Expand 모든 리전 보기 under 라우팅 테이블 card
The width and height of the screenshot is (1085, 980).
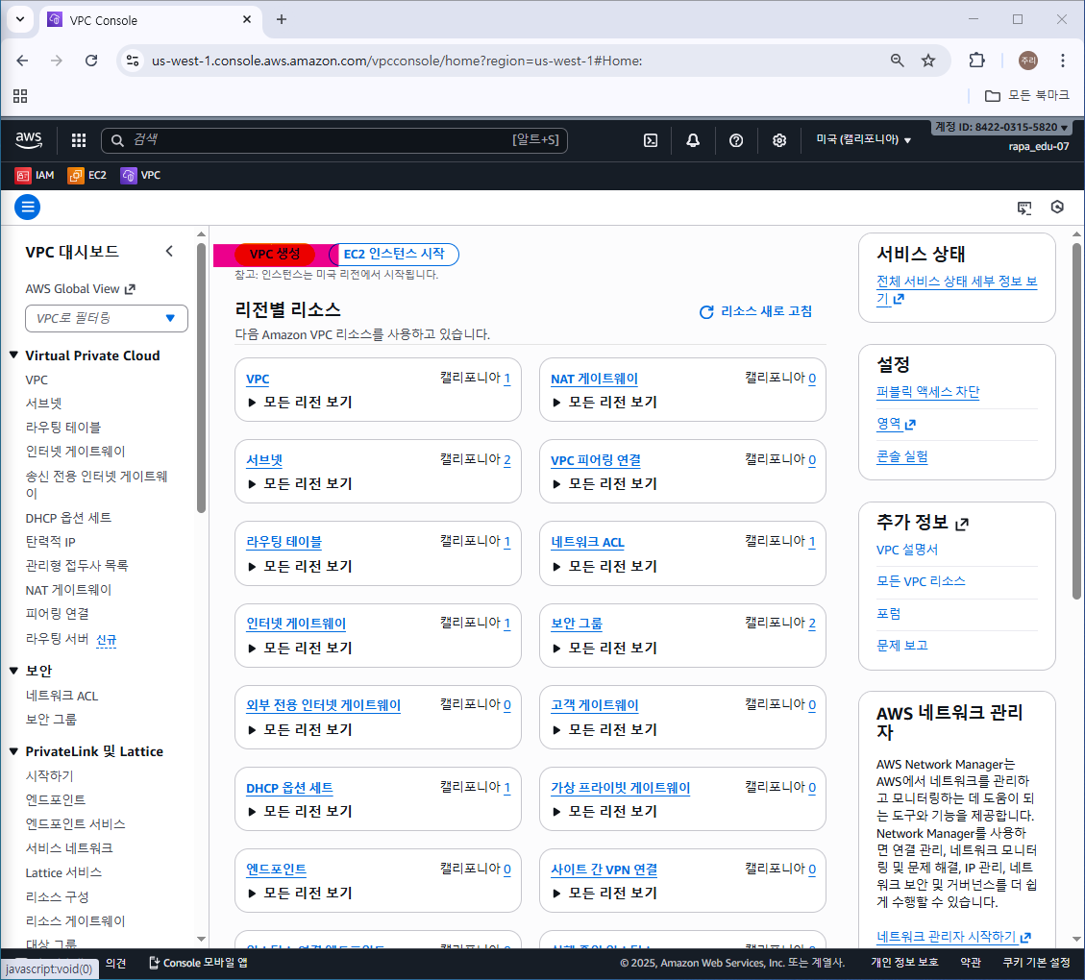(300, 567)
